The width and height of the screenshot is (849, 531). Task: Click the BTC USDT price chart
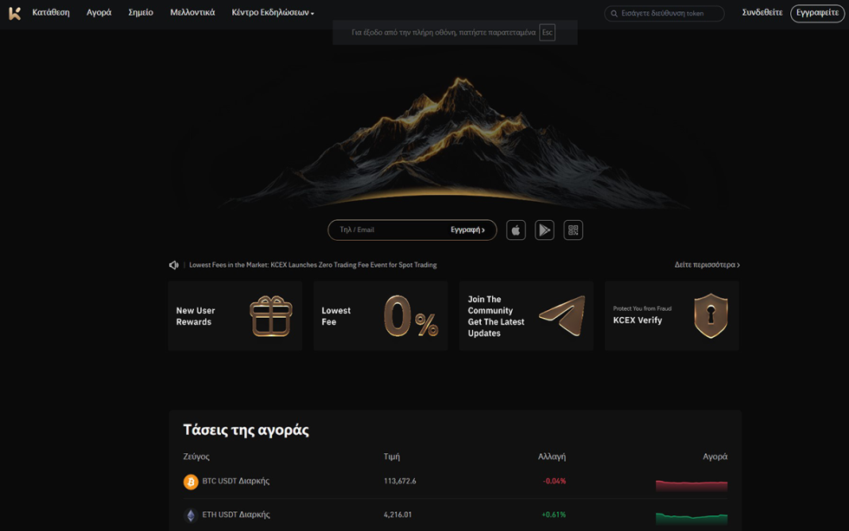pyautogui.click(x=691, y=484)
